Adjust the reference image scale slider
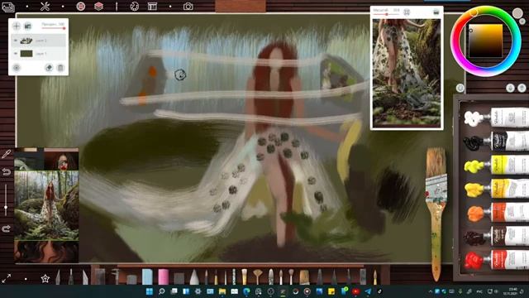 387,14
